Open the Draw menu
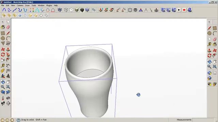Image resolution: width=218 pixels, height=122 pixels. pyautogui.click(x=27, y=5)
